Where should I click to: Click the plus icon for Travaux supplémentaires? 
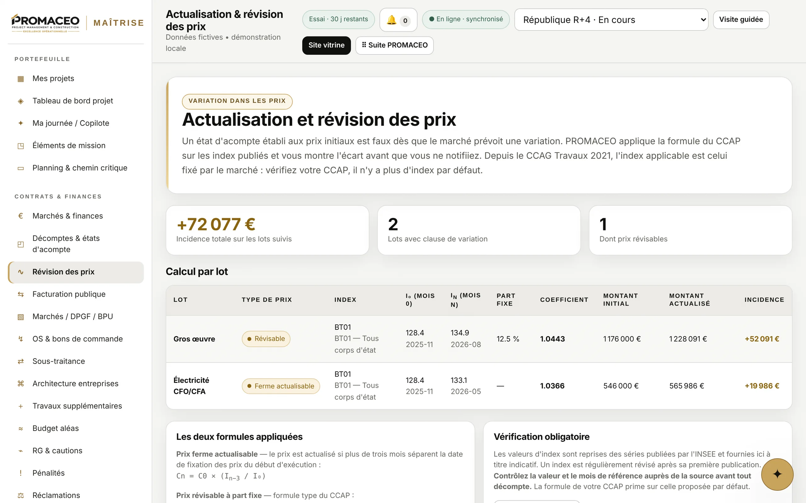[21, 406]
